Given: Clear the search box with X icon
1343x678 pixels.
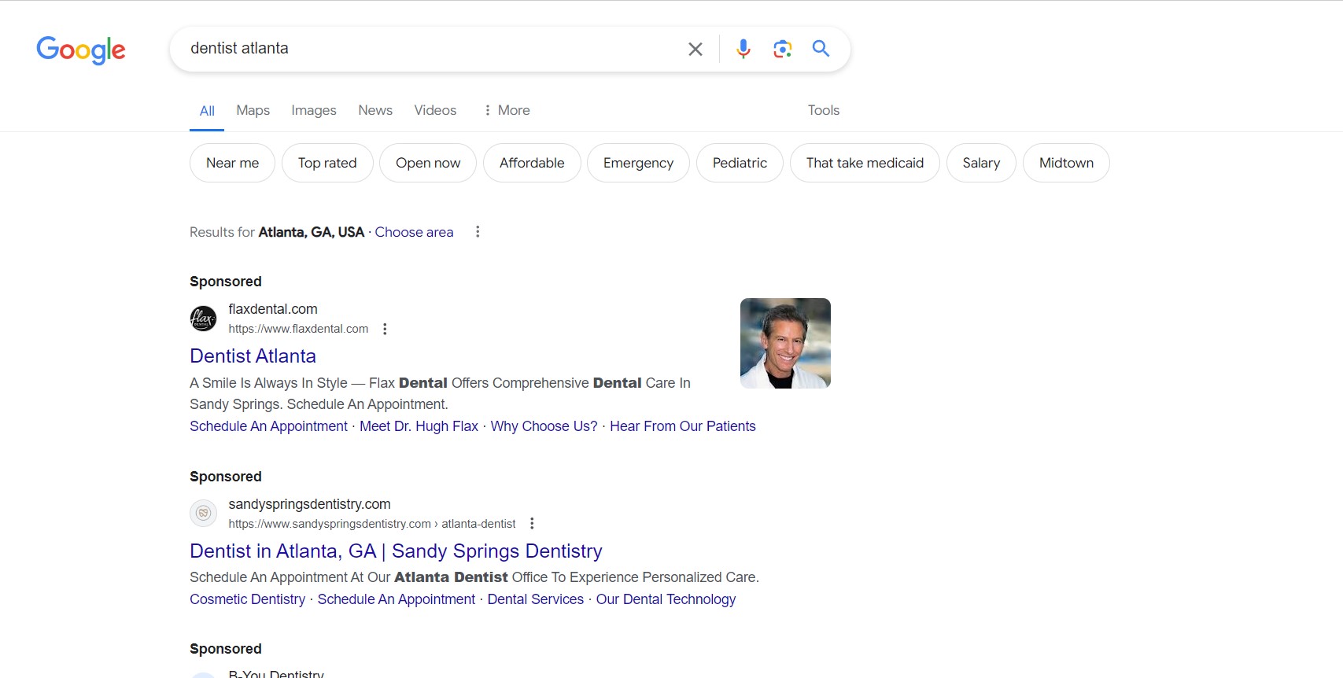Looking at the screenshot, I should [x=695, y=50].
